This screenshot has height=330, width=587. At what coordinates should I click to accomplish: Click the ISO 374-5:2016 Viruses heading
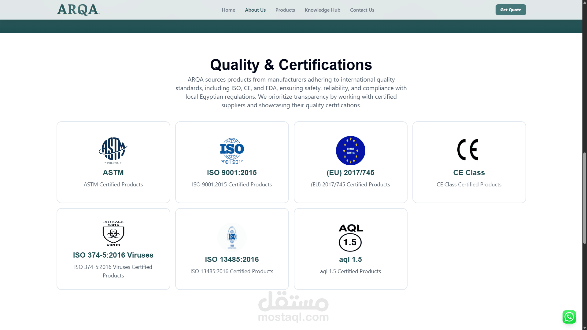[x=113, y=255]
